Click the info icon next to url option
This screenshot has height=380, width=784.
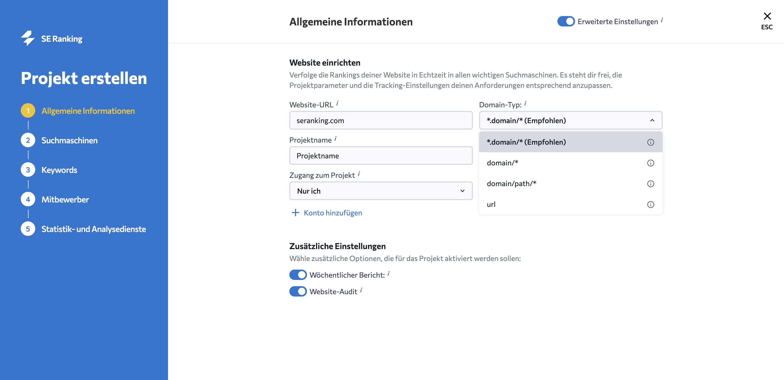point(650,205)
